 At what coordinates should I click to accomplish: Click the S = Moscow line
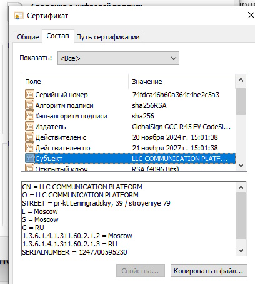click(40, 219)
